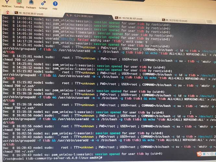Open Help with the question-mark icon

pos(55,6)
